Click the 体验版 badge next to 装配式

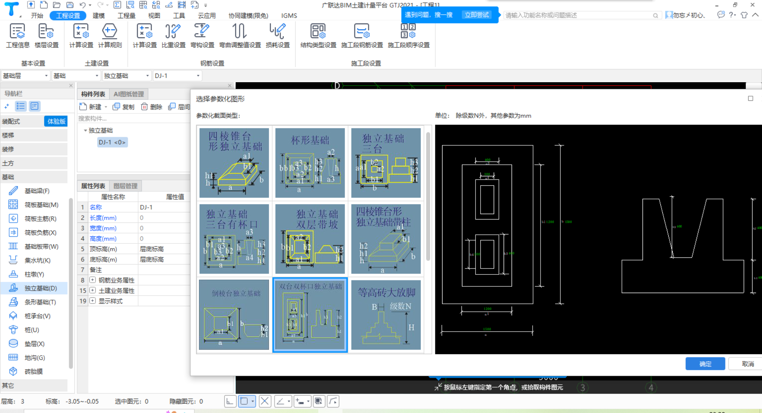pyautogui.click(x=56, y=122)
